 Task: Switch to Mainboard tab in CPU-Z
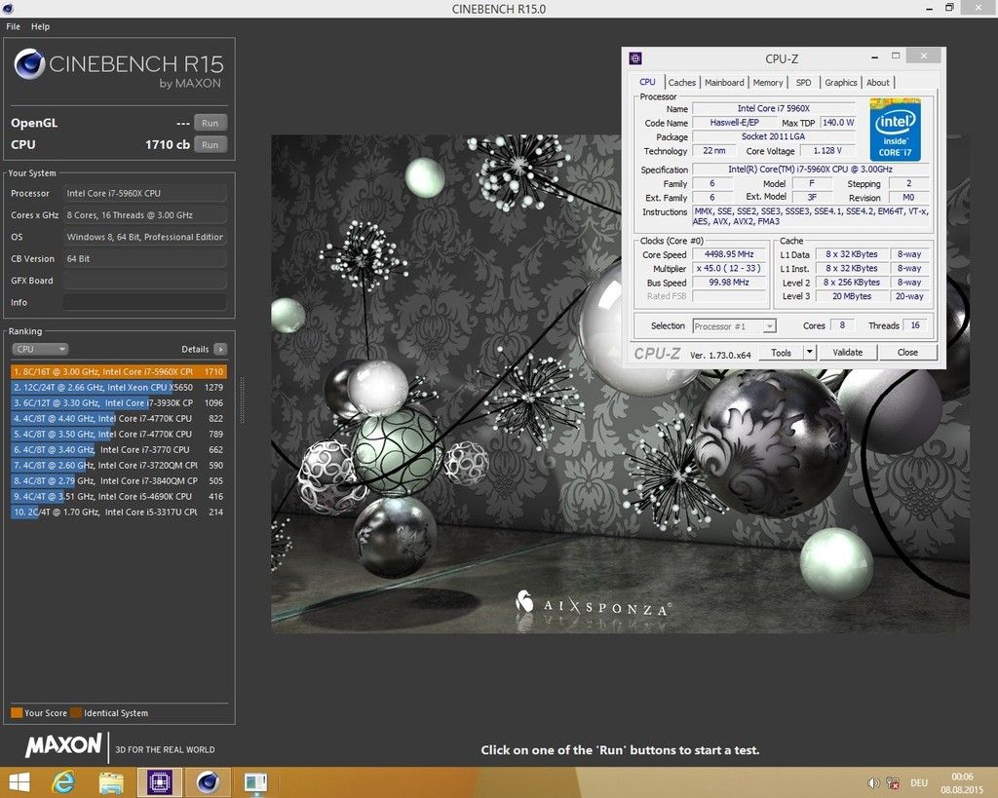(724, 83)
